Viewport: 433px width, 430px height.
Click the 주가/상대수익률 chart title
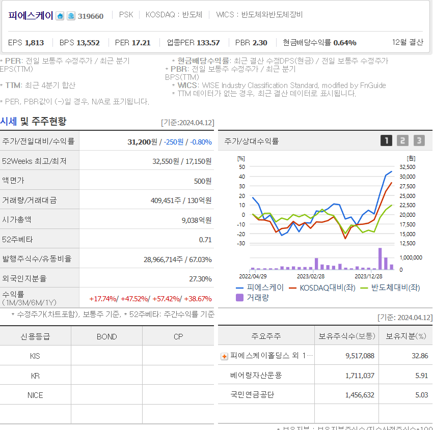coord(251,141)
